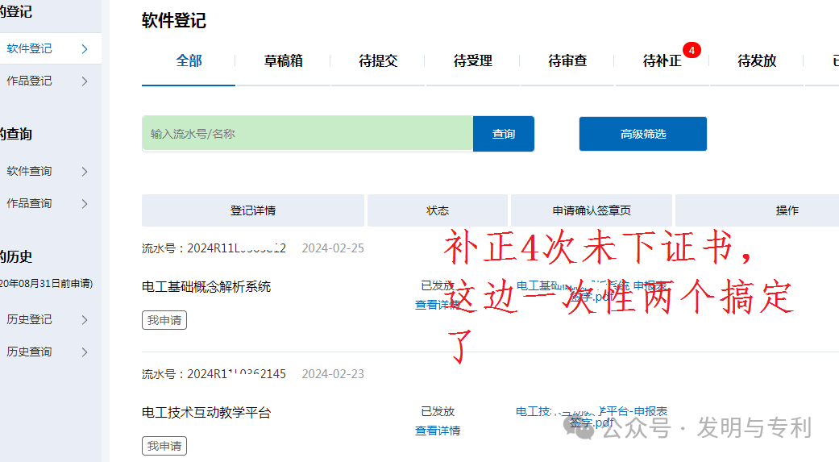
Task: Expand the 软件查询 chevron arrow
Action: click(85, 171)
